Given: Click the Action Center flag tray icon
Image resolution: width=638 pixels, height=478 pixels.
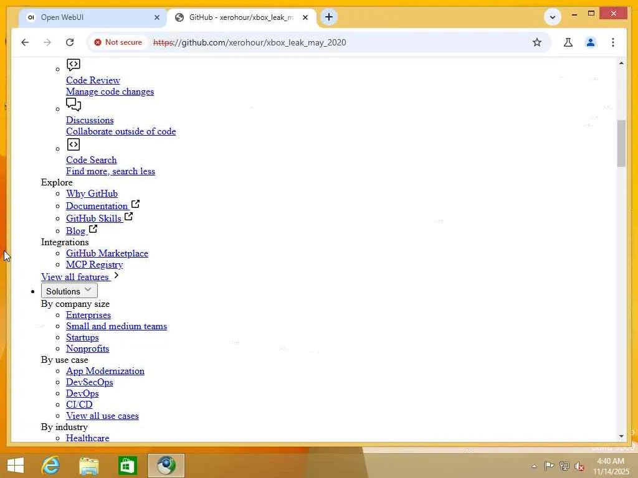Looking at the screenshot, I should pyautogui.click(x=549, y=466).
